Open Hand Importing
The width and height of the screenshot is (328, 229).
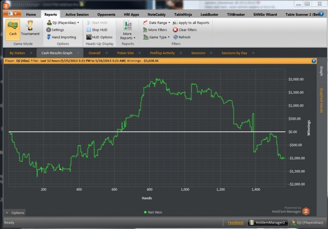coord(61,37)
